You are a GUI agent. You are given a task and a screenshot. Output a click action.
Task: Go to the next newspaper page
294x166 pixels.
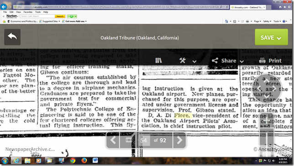click(179, 140)
